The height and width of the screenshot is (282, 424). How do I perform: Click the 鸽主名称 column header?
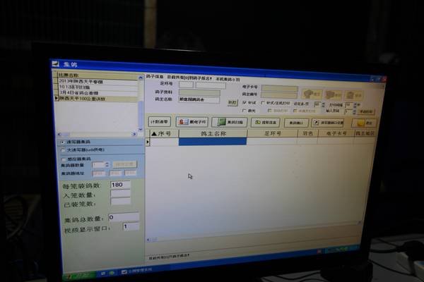[x=213, y=133]
